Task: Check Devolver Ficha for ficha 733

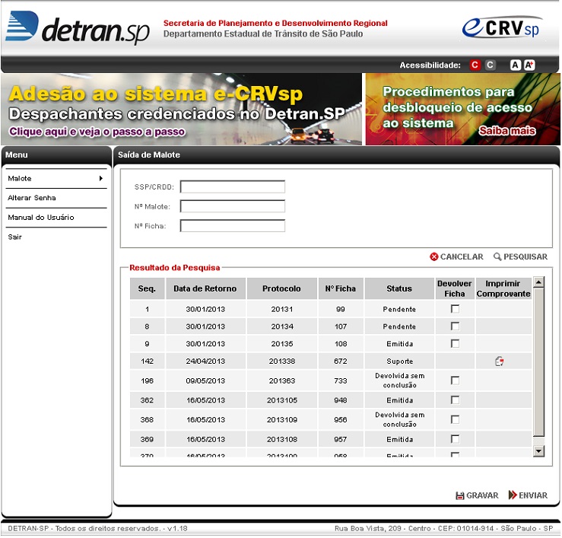Action: coord(455,380)
